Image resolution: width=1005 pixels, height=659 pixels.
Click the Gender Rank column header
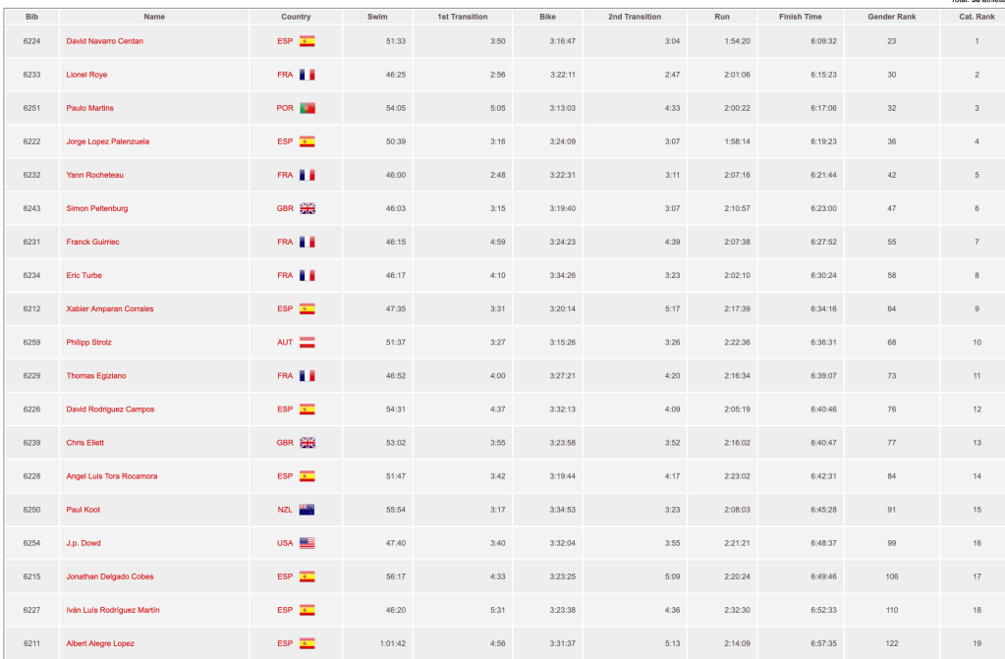[892, 17]
